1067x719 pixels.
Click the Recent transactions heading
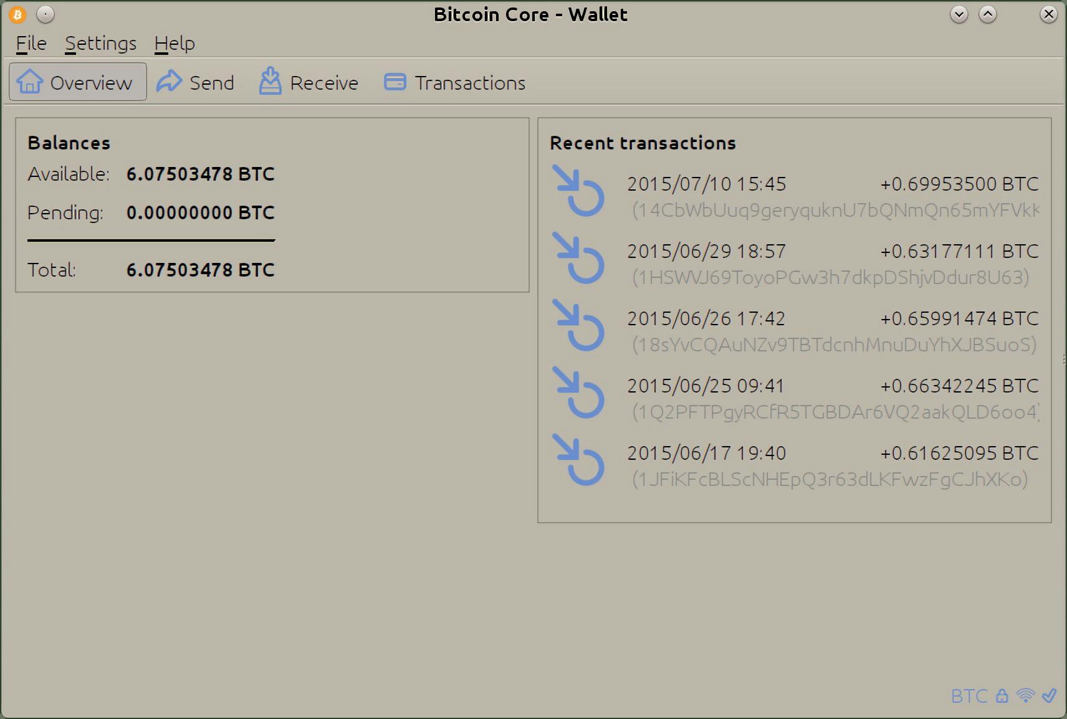point(643,143)
